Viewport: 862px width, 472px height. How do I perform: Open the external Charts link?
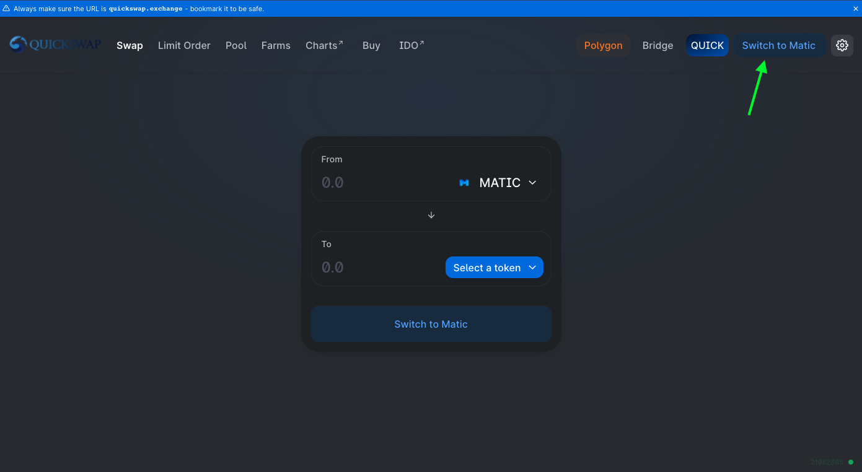(x=324, y=45)
